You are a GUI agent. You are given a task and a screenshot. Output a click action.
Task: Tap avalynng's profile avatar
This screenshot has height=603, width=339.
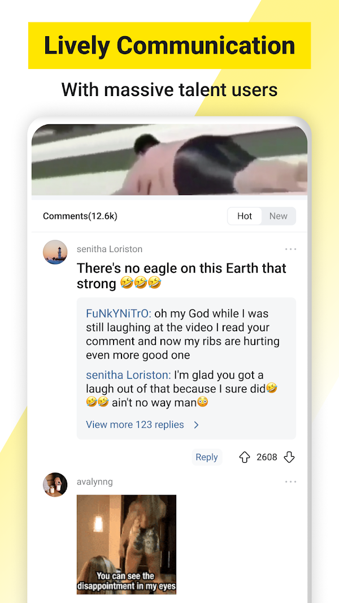55,485
